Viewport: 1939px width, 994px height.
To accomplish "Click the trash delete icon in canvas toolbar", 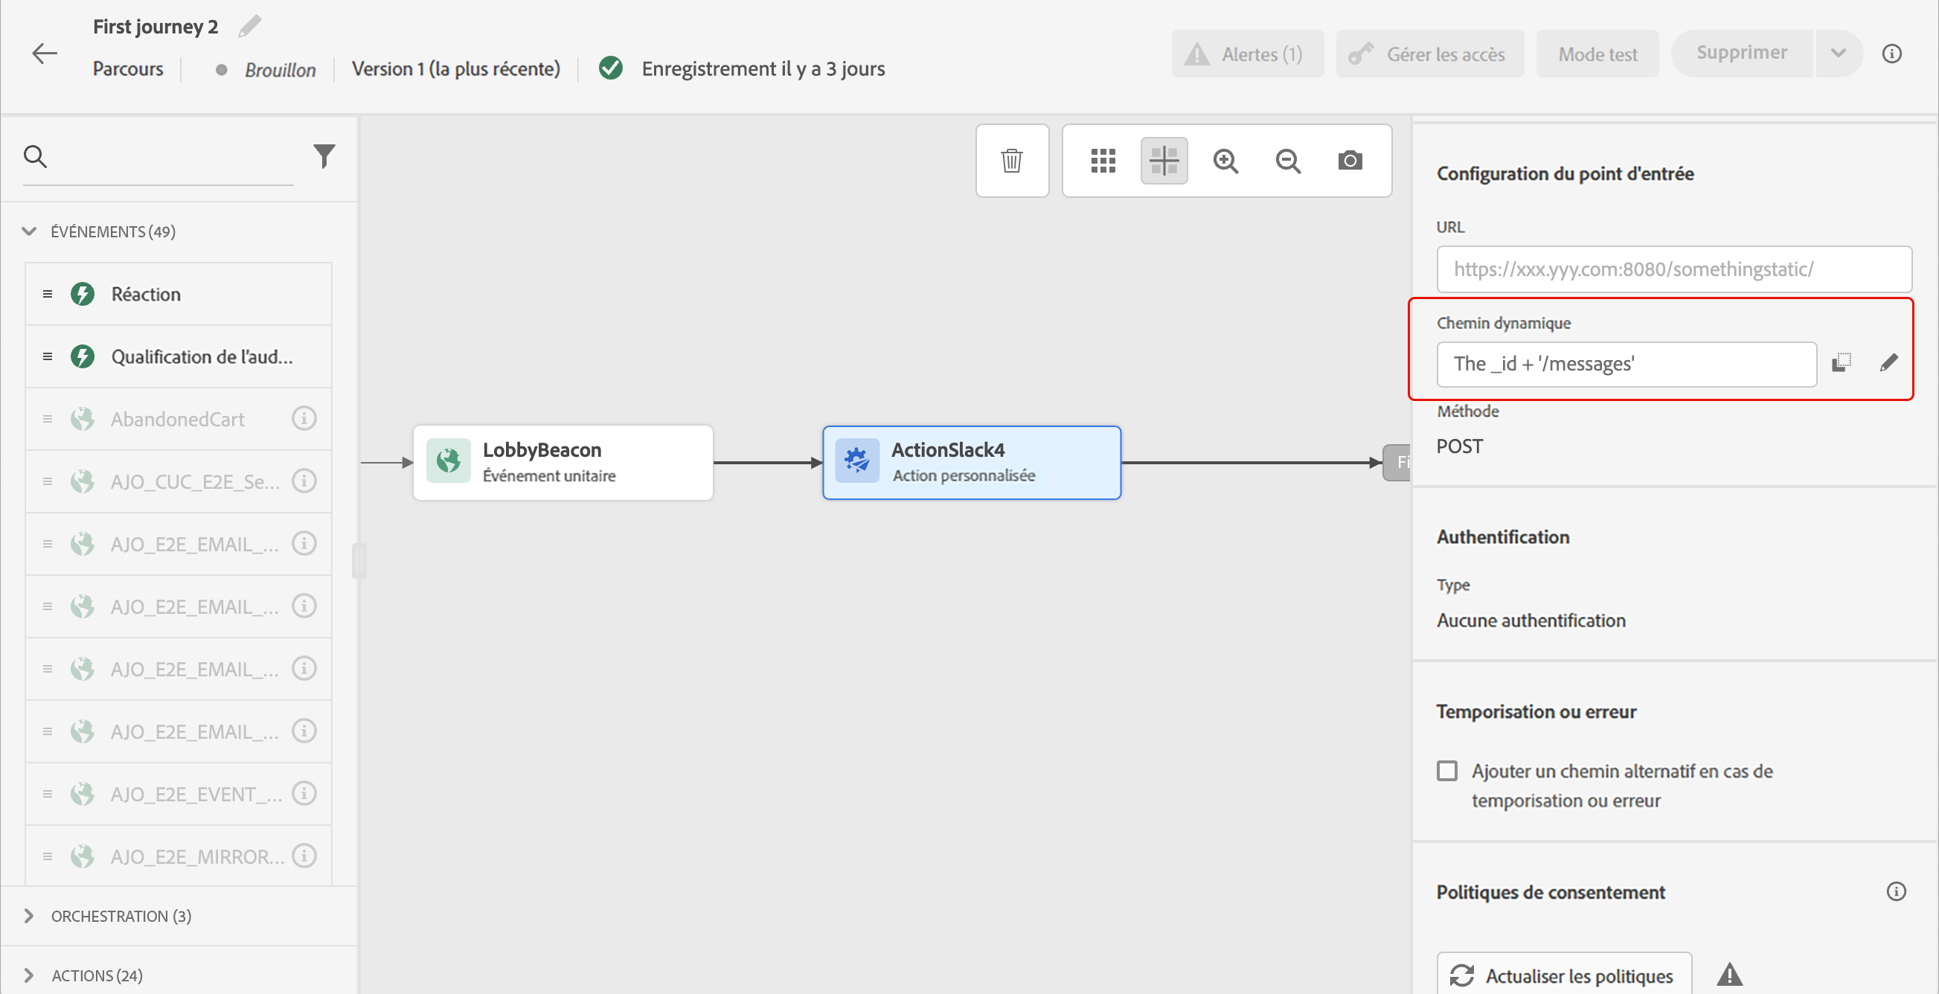I will [x=1012, y=160].
